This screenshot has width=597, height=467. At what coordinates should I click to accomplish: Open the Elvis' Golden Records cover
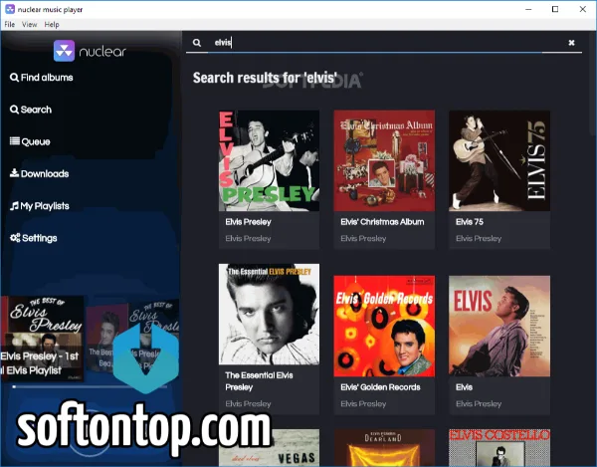pyautogui.click(x=384, y=326)
